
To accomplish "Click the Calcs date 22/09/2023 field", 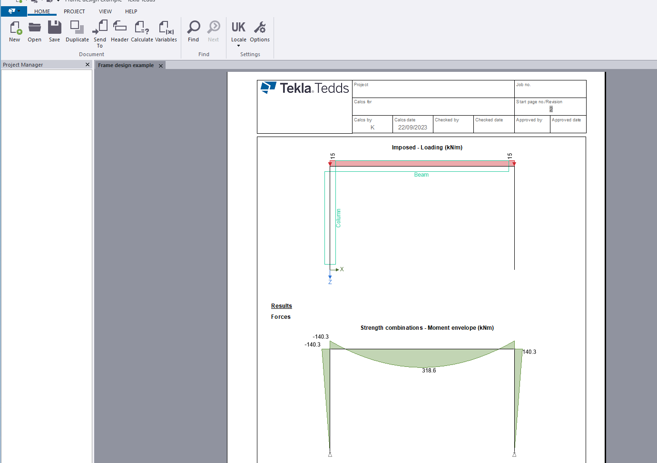I will (x=413, y=125).
